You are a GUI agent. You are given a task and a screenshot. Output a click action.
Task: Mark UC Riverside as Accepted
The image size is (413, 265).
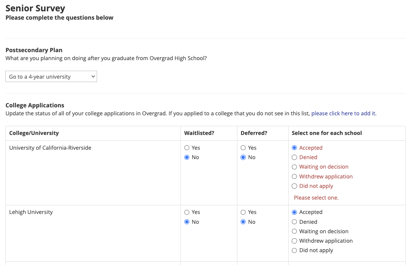pos(294,148)
